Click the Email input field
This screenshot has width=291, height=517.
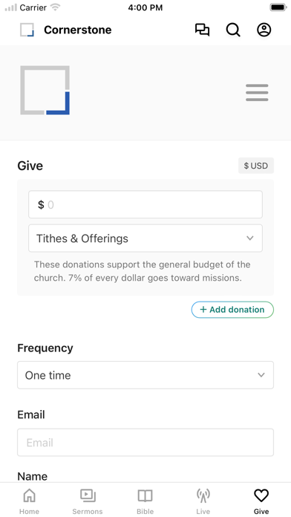click(145, 443)
